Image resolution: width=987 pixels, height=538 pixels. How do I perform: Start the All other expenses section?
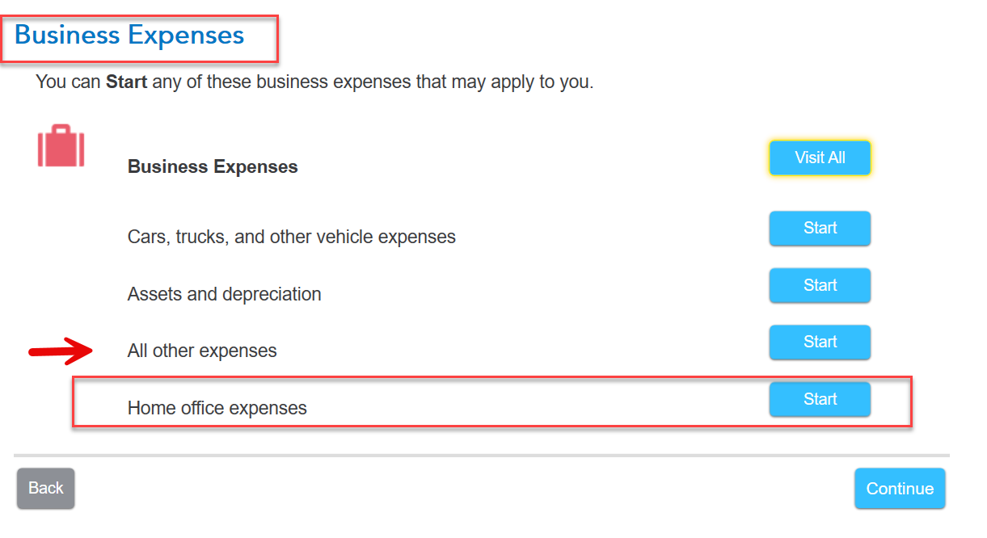819,343
